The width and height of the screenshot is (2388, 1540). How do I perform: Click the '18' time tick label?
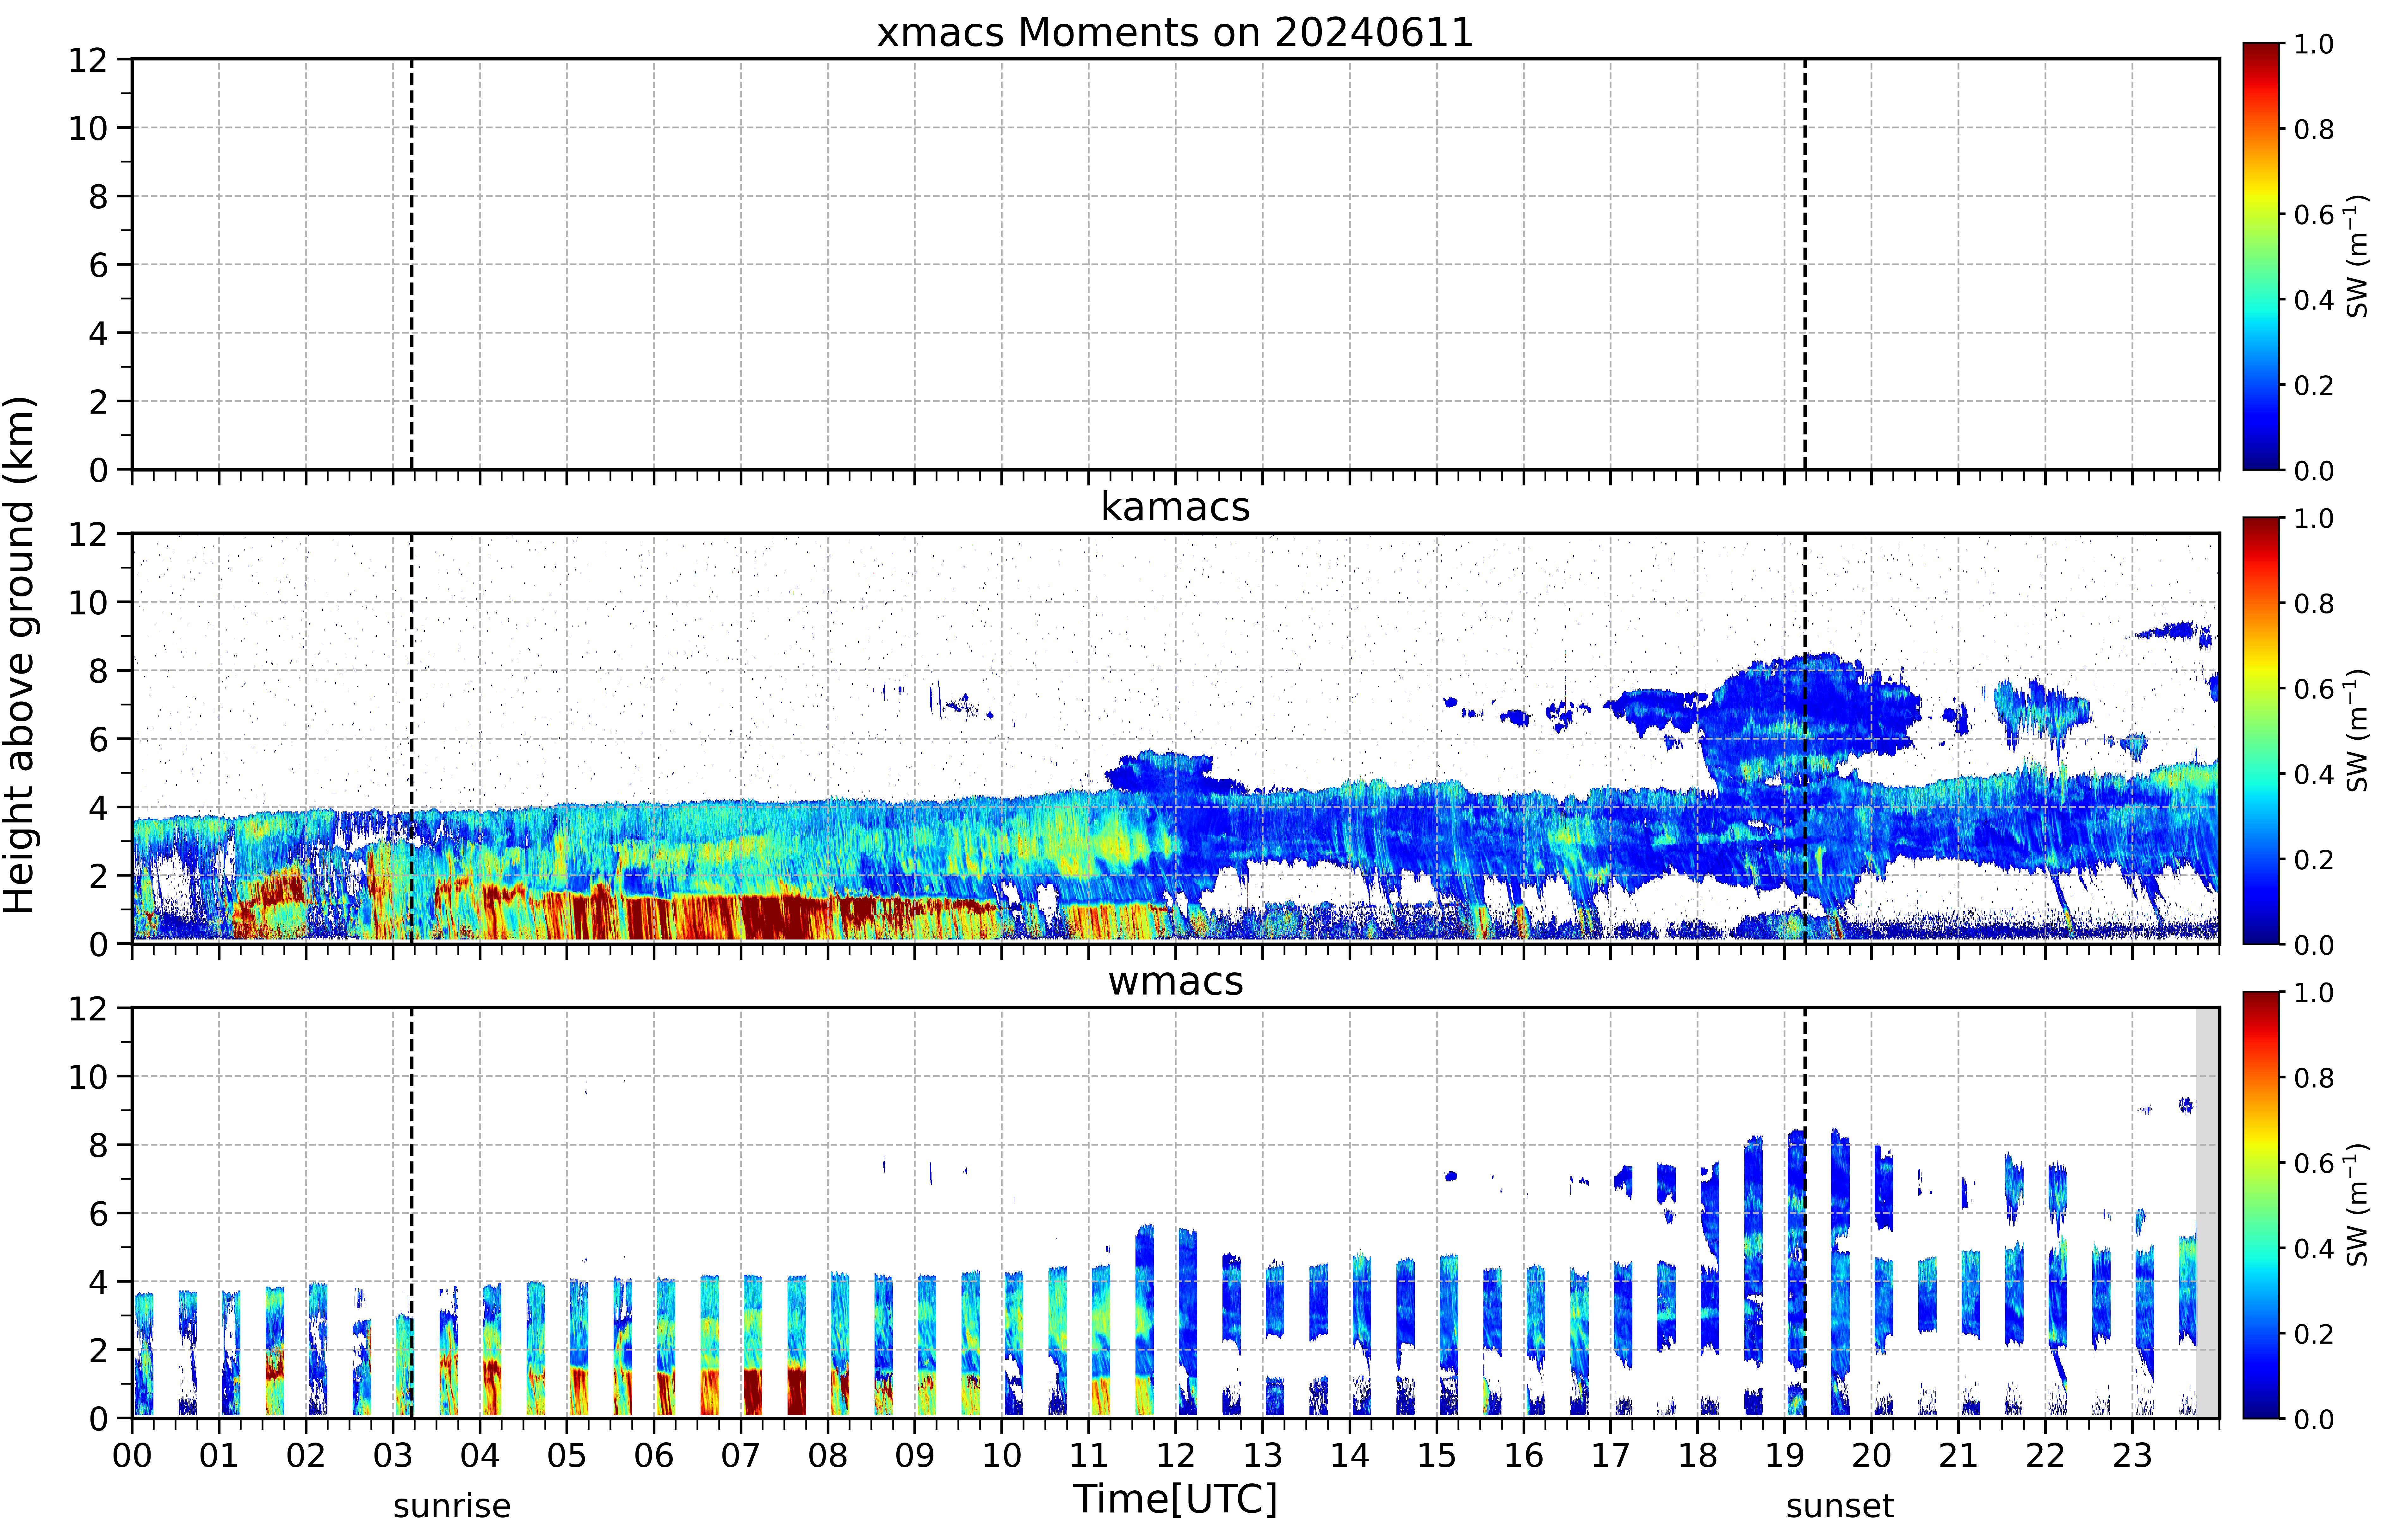click(1698, 1456)
